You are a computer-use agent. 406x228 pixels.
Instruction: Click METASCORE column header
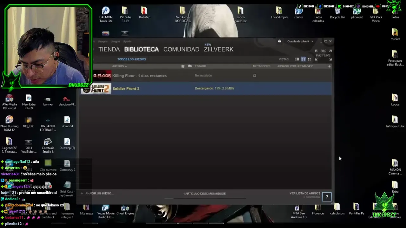(261, 66)
